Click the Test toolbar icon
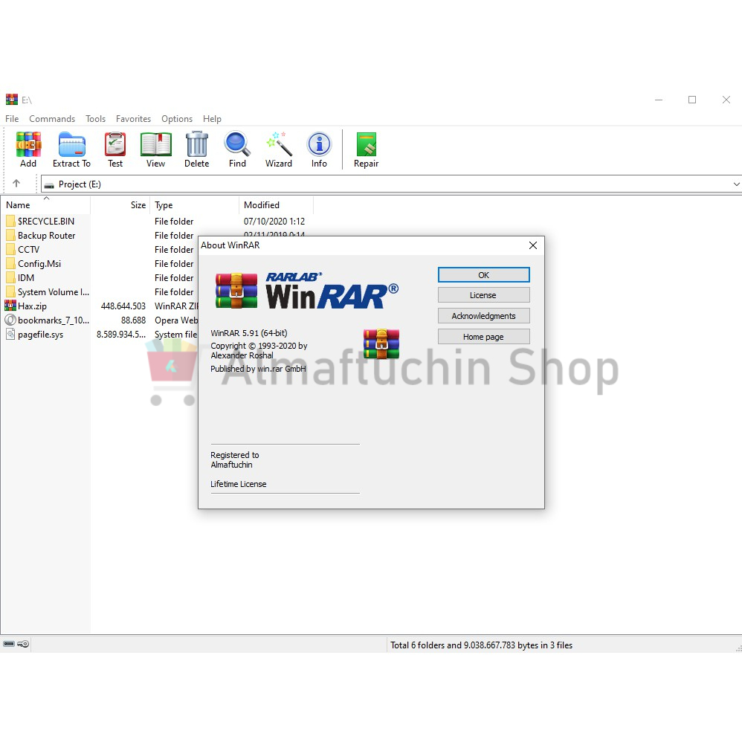 115,144
